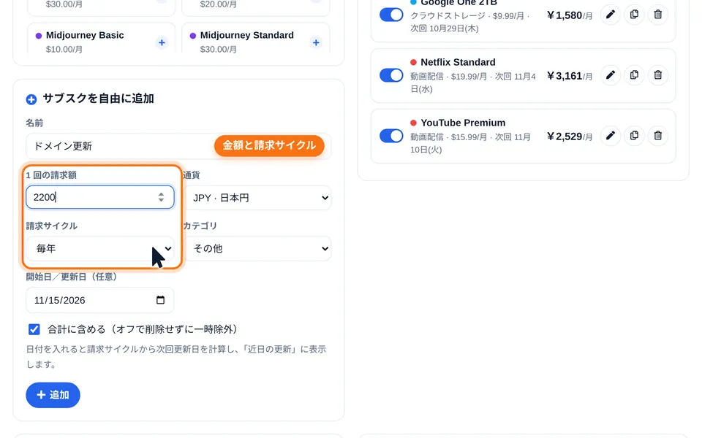The width and height of the screenshot is (702, 438).
Task: Click the 開始日／更新日（任意） label
Action: pos(71,277)
